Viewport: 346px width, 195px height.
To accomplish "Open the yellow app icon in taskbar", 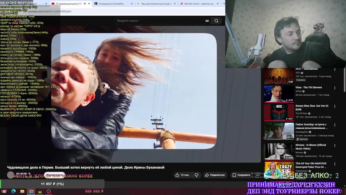I will click(x=40, y=191).
